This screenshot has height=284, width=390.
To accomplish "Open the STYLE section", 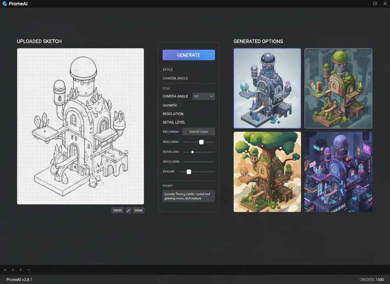I will tap(168, 70).
